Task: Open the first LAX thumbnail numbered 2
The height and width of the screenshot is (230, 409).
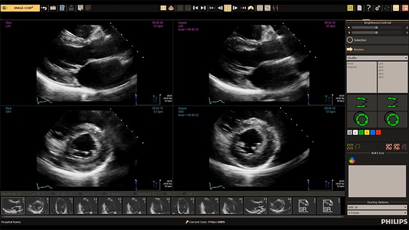Action: click(13, 206)
